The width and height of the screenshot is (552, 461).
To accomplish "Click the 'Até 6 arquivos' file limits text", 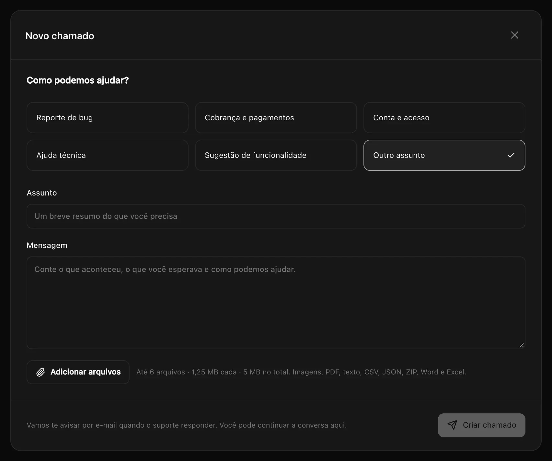I will pos(301,372).
